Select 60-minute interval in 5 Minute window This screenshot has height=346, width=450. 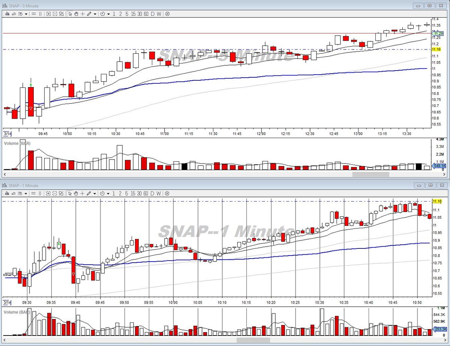click(146, 14)
